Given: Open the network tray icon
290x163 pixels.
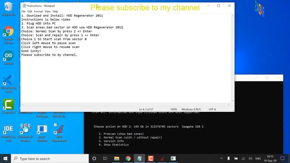Looking at the screenshot, I should pyautogui.click(x=243, y=158).
